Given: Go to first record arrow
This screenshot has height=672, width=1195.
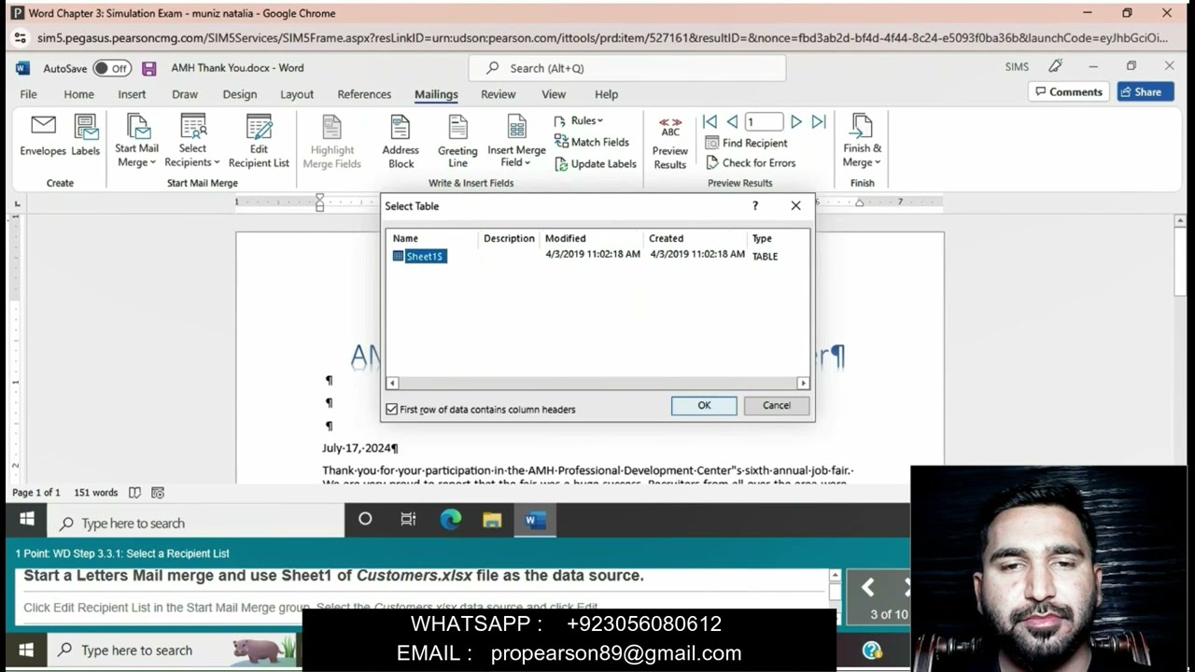Looking at the screenshot, I should (x=710, y=121).
